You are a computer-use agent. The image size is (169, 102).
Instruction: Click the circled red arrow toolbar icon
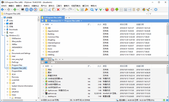click(35, 10)
